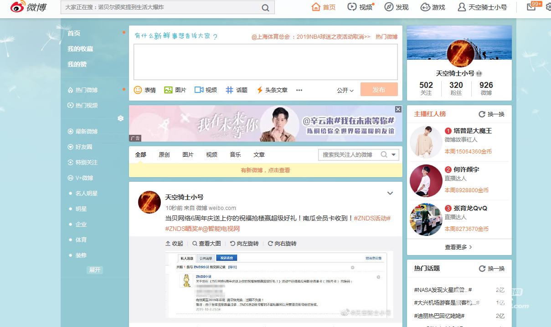Click the post compose text area

tap(265, 62)
